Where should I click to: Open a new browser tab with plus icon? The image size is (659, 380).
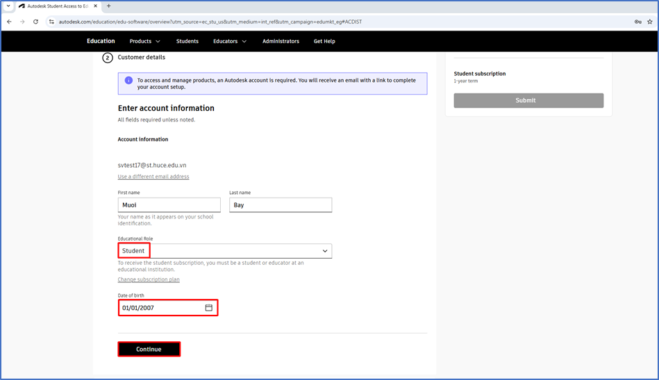coord(108,6)
